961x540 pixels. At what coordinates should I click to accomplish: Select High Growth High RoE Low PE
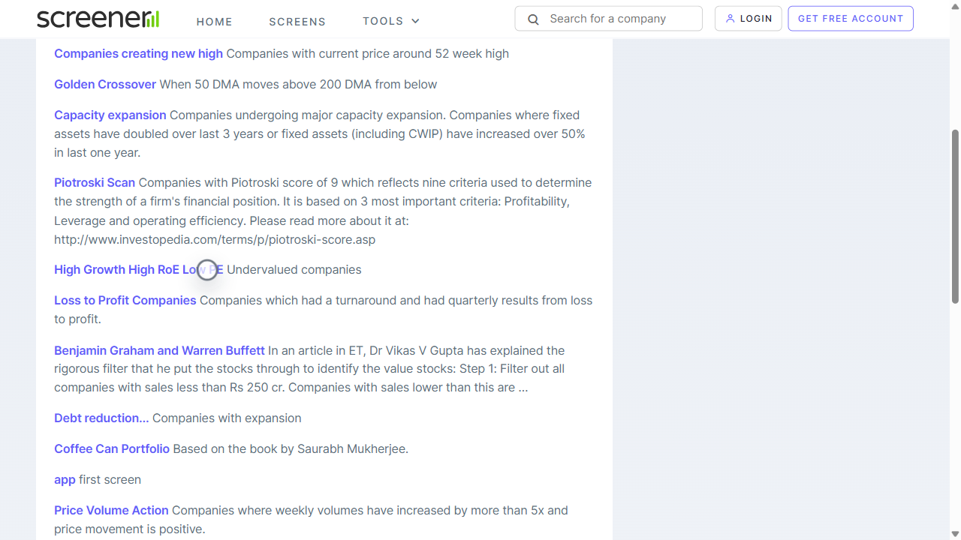[x=138, y=269]
